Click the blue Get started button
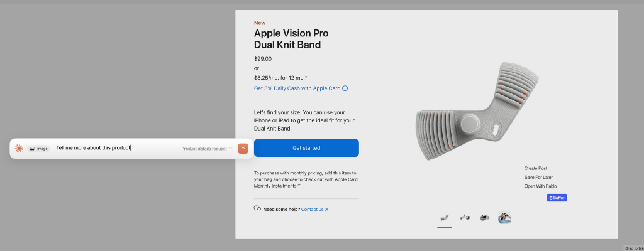This screenshot has width=644, height=251. point(306,148)
